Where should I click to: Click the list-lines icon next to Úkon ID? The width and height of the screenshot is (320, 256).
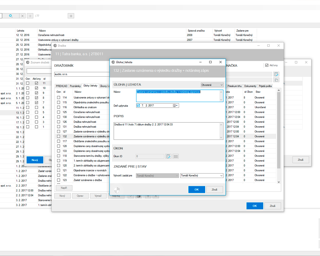[x=176, y=156]
